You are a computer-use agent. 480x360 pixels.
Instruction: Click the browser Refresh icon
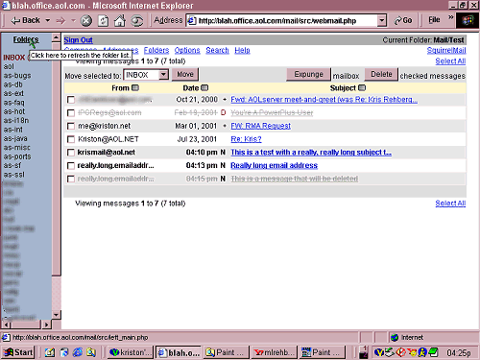[x=103, y=21]
